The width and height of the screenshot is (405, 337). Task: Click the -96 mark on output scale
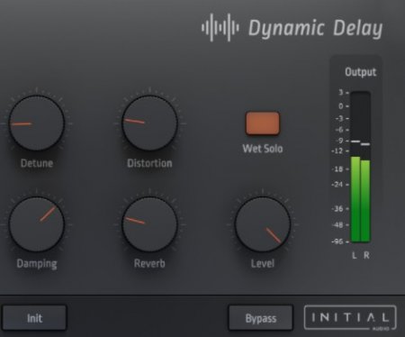337,241
